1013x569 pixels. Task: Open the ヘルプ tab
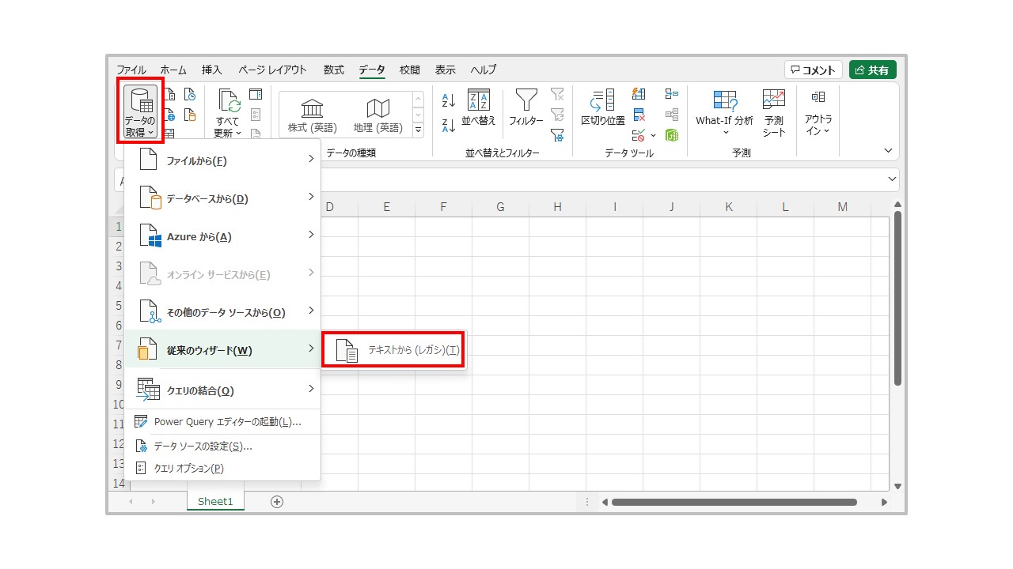pos(483,70)
